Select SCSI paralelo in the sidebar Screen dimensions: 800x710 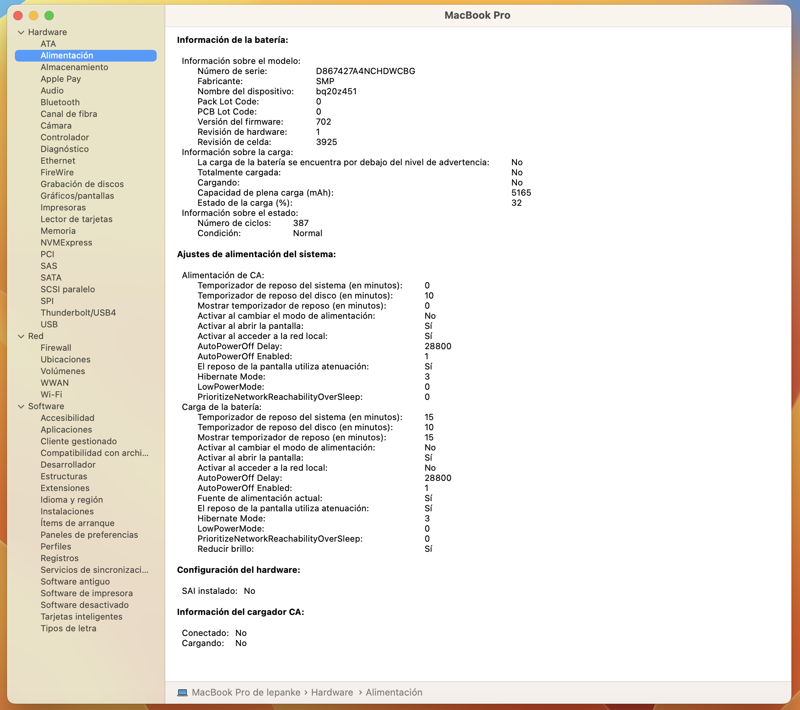click(x=68, y=290)
